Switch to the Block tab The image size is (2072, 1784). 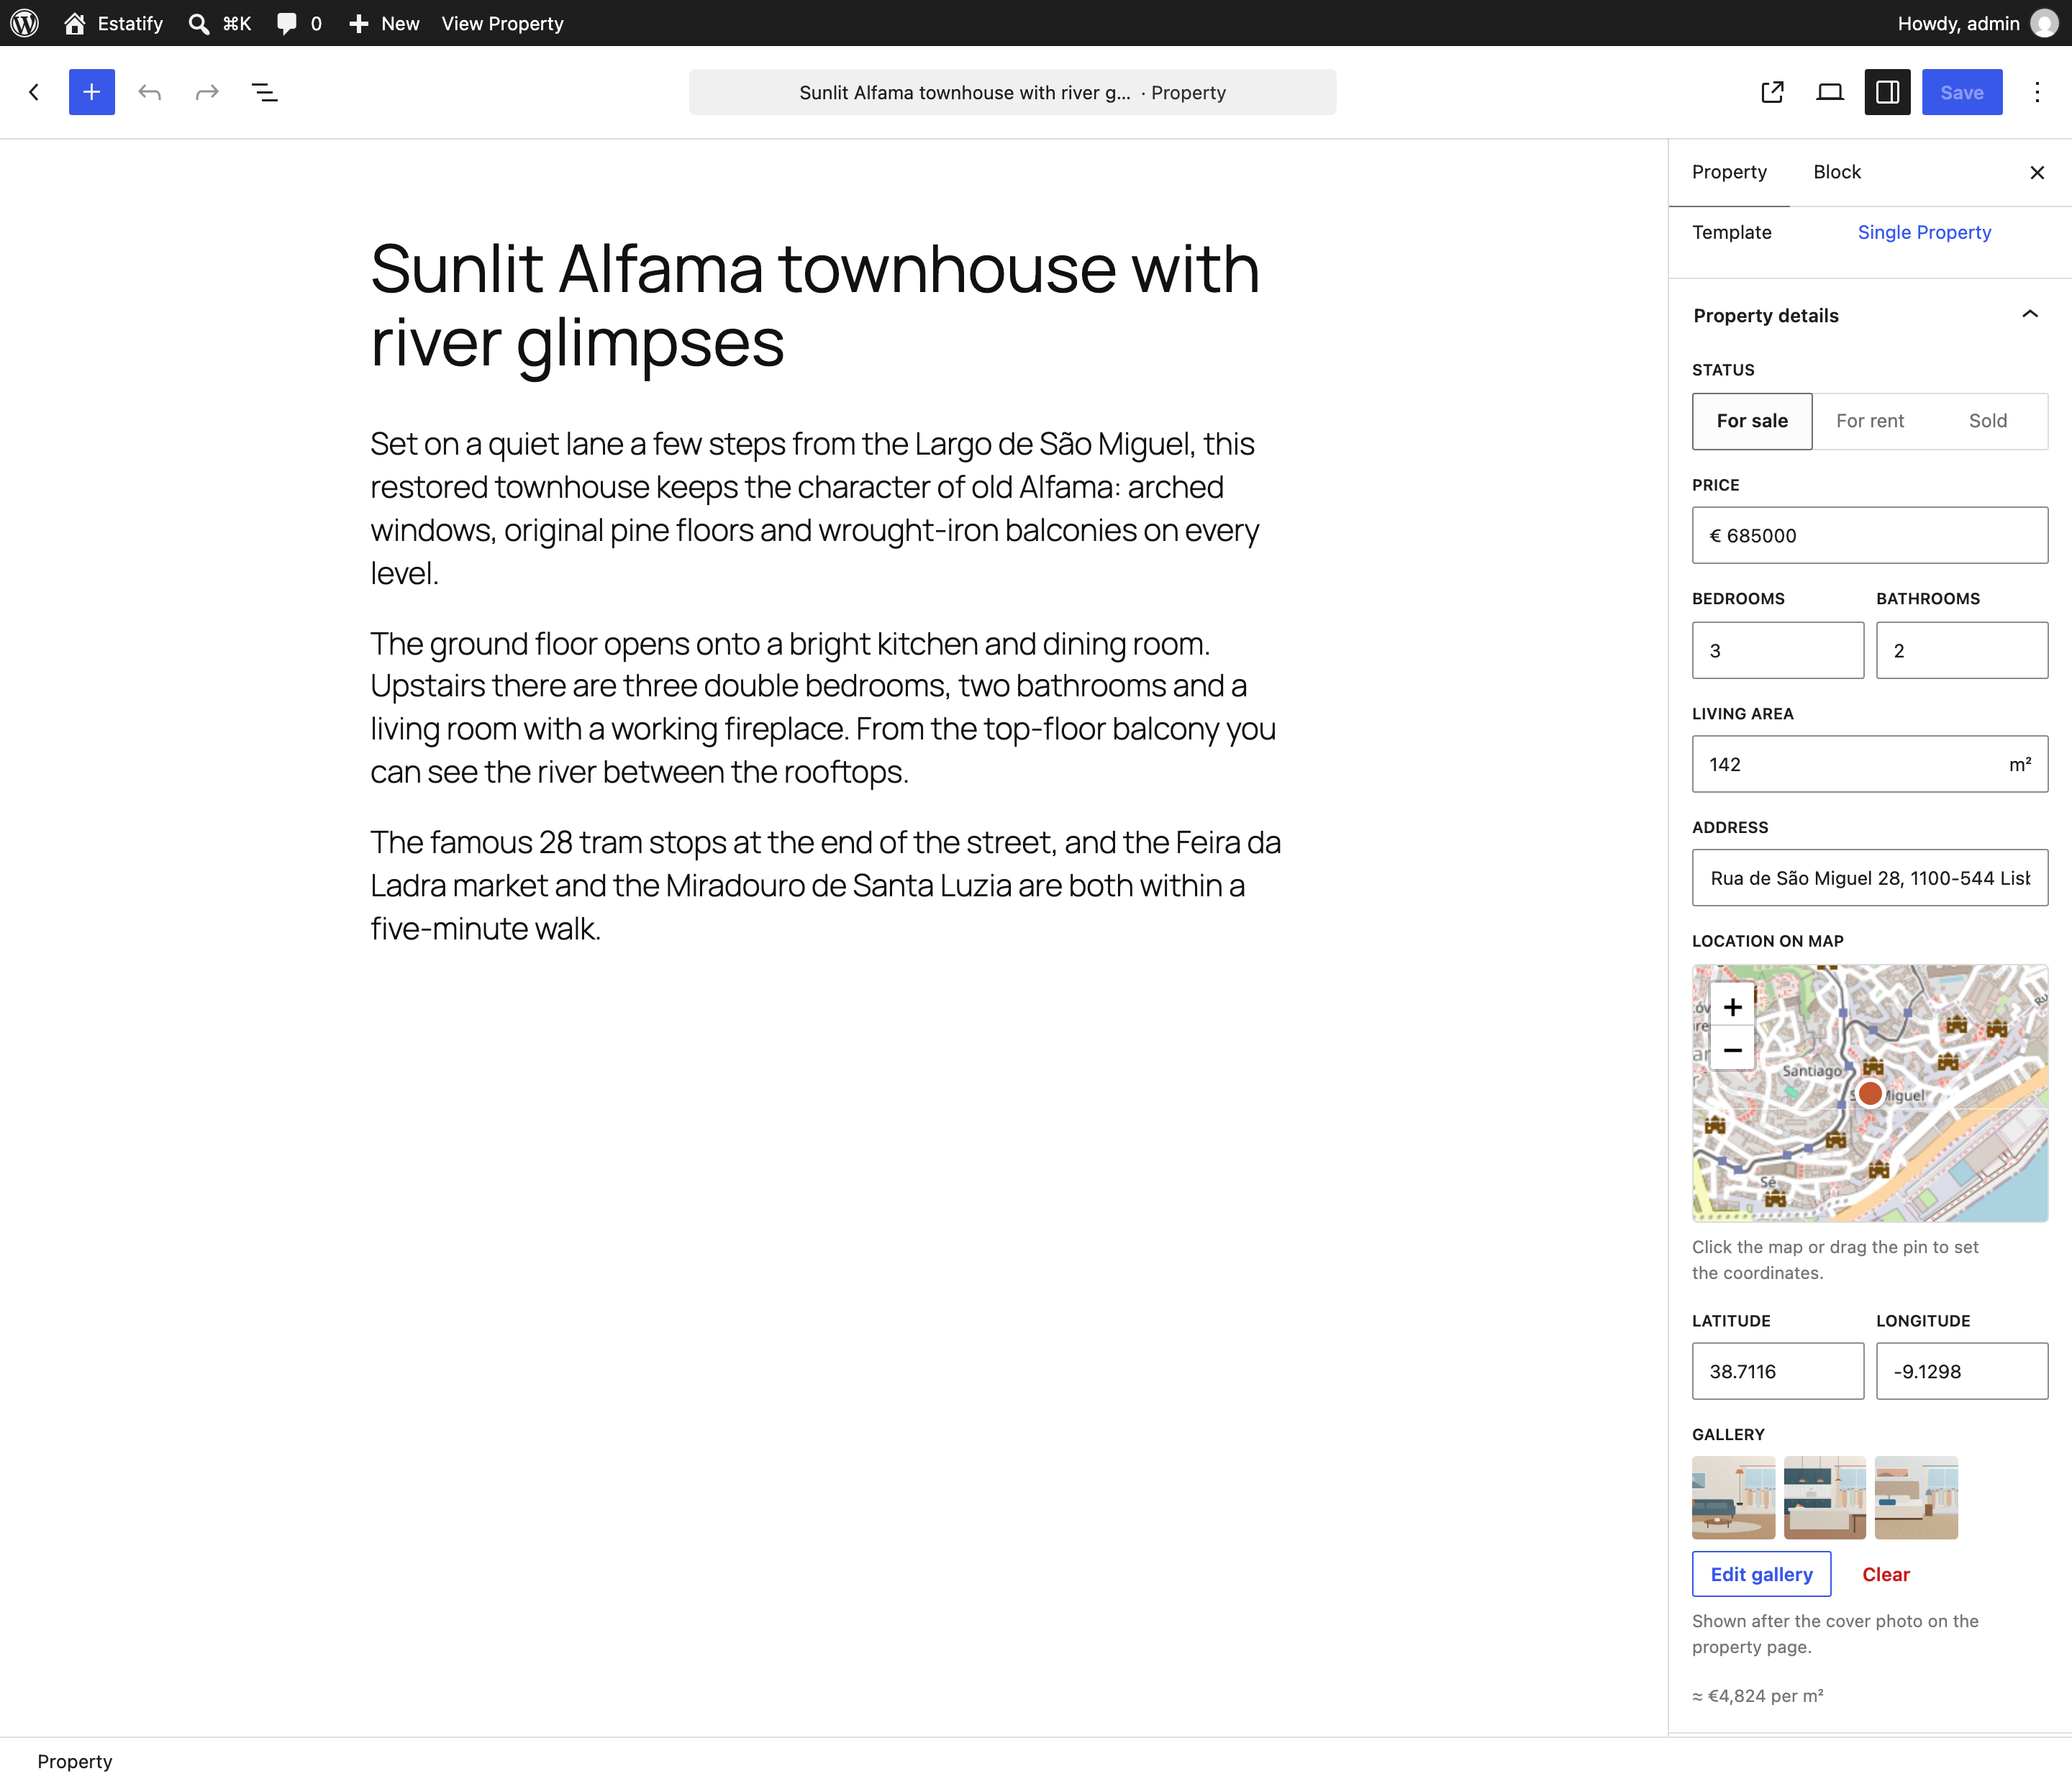(x=1837, y=172)
